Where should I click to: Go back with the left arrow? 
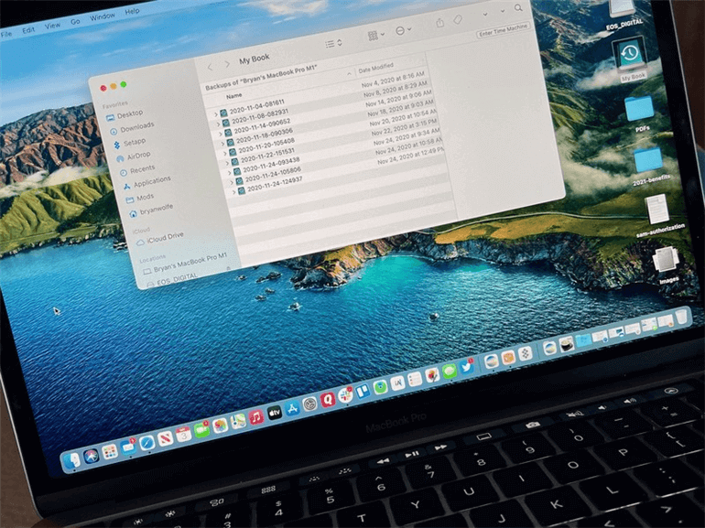(x=210, y=68)
